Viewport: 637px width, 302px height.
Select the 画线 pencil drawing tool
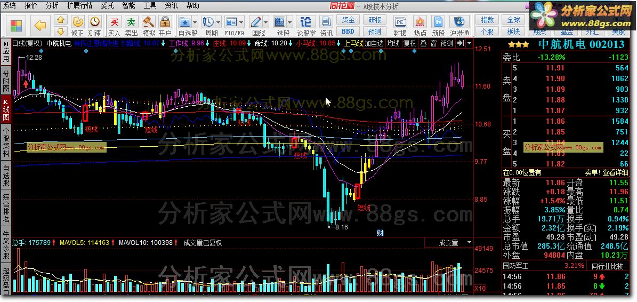click(256, 21)
